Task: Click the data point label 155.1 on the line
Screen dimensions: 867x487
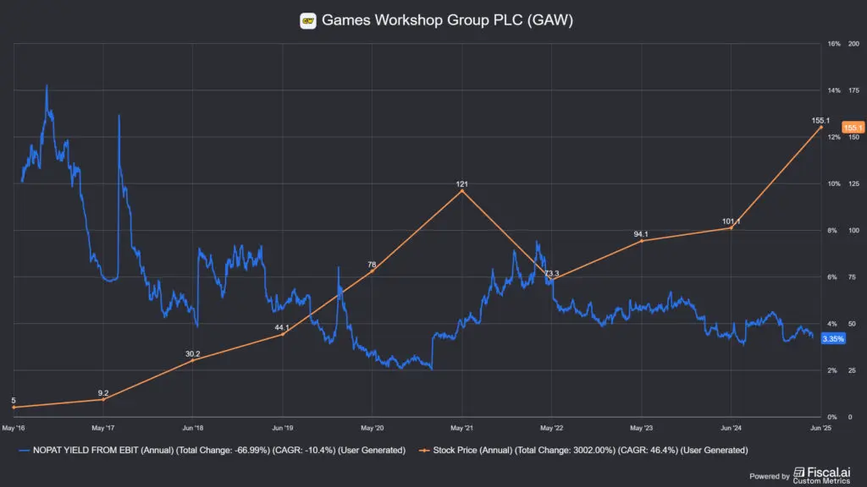Action: pos(820,120)
